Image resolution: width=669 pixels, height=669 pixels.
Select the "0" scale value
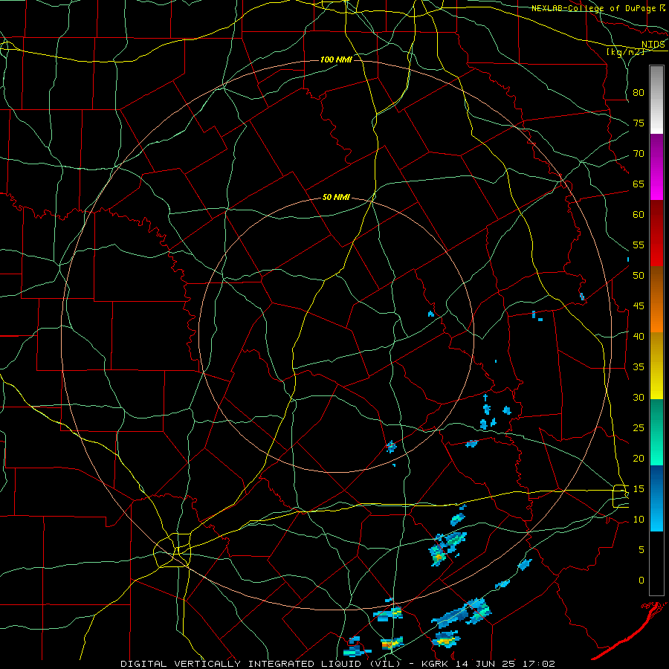[641, 581]
